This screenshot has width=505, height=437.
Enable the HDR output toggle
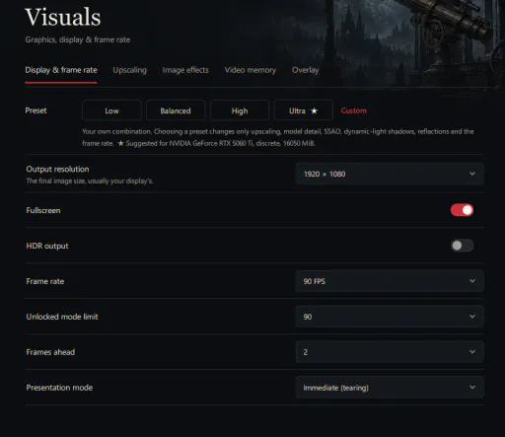[462, 246]
